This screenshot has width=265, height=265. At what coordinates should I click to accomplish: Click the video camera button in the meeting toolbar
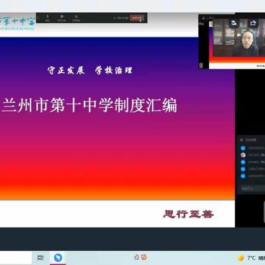point(62,18)
